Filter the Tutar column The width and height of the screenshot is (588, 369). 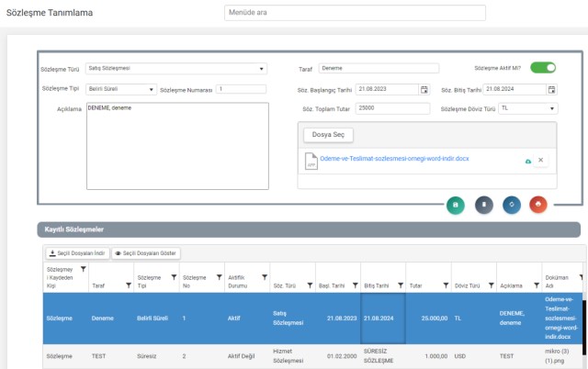click(x=446, y=285)
